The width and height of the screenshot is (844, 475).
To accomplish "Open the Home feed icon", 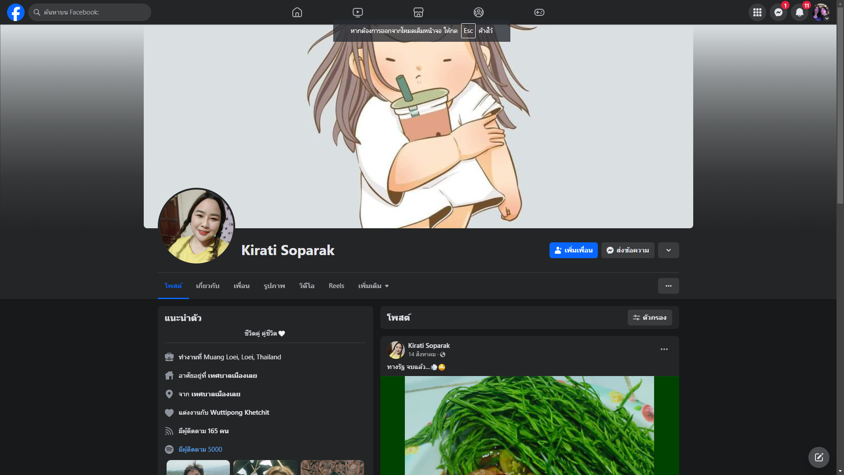I will point(297,12).
